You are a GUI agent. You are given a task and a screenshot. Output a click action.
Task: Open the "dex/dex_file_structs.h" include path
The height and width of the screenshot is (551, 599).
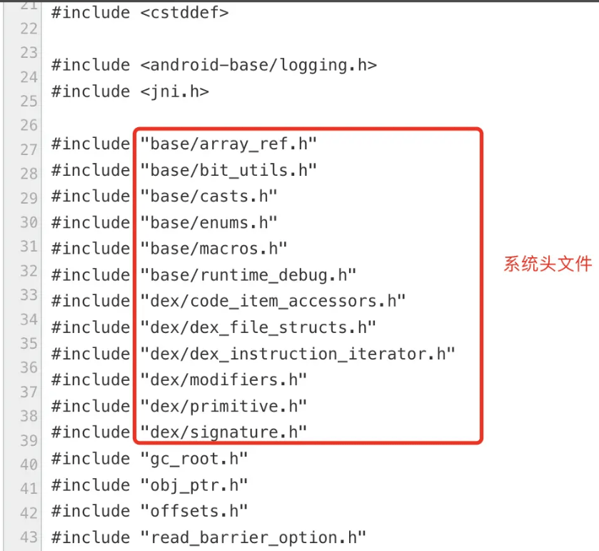(x=258, y=327)
